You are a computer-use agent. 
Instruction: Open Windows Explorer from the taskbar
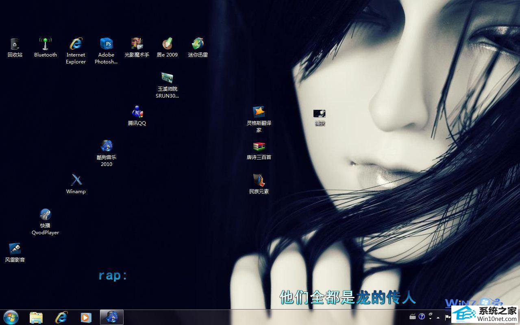pyautogui.click(x=36, y=317)
